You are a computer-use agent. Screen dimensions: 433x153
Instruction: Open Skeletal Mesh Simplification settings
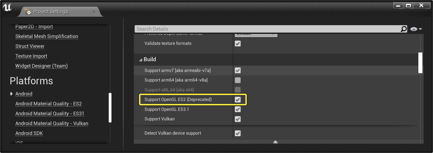47,36
